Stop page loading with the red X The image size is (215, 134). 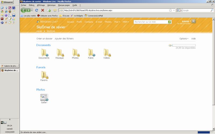[x=43, y=10]
